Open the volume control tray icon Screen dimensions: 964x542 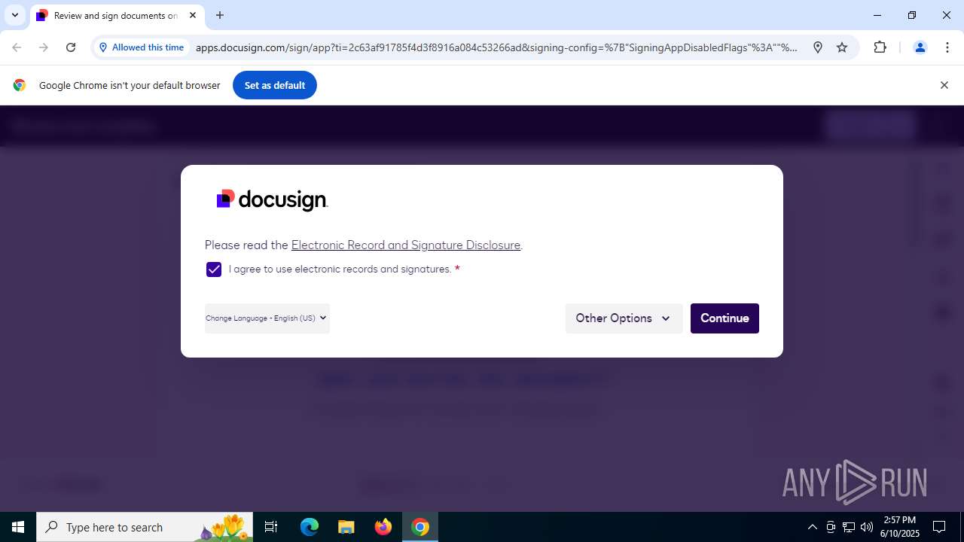867,527
